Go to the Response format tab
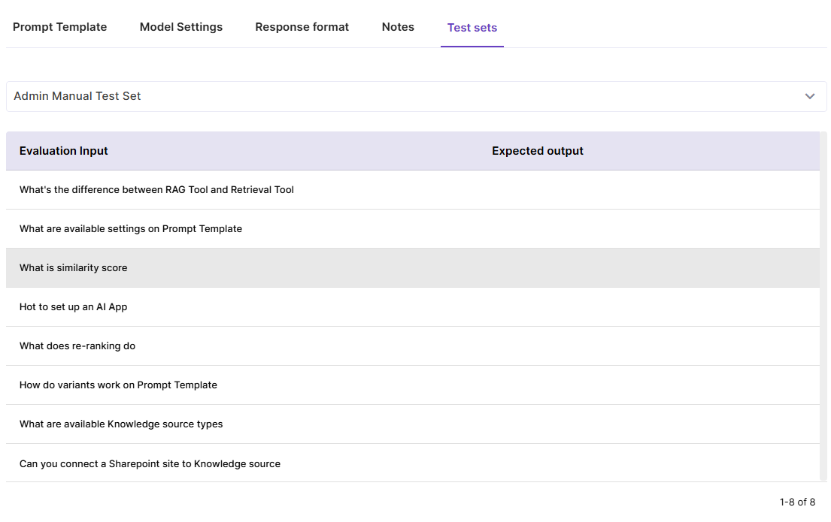 click(302, 27)
